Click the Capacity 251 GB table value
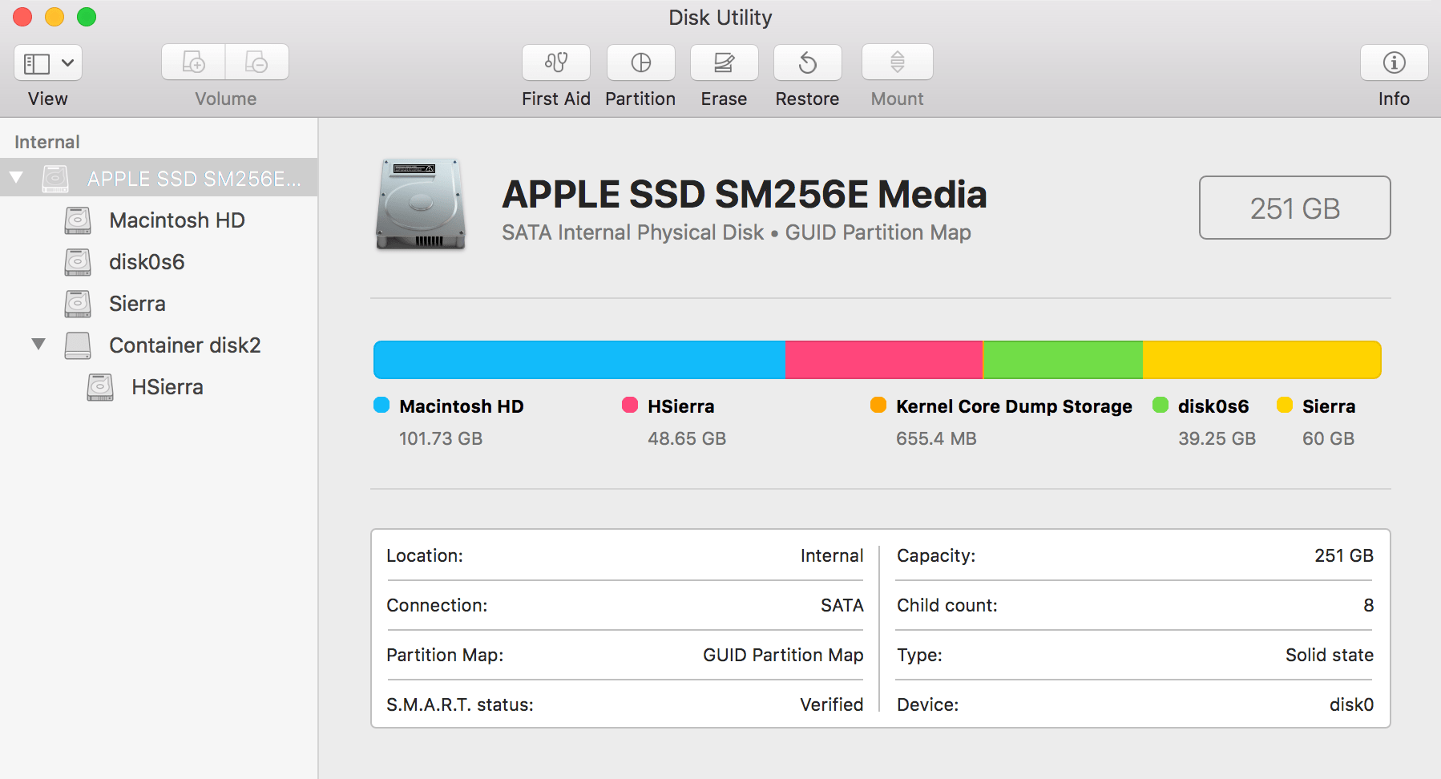The height and width of the screenshot is (779, 1441). point(1344,555)
